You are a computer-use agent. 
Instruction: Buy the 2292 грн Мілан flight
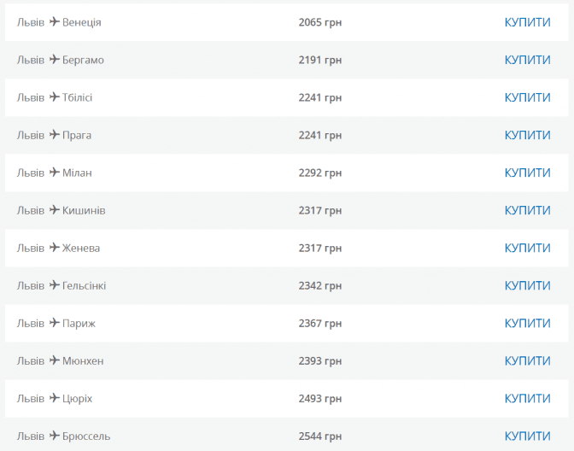pyautogui.click(x=527, y=173)
